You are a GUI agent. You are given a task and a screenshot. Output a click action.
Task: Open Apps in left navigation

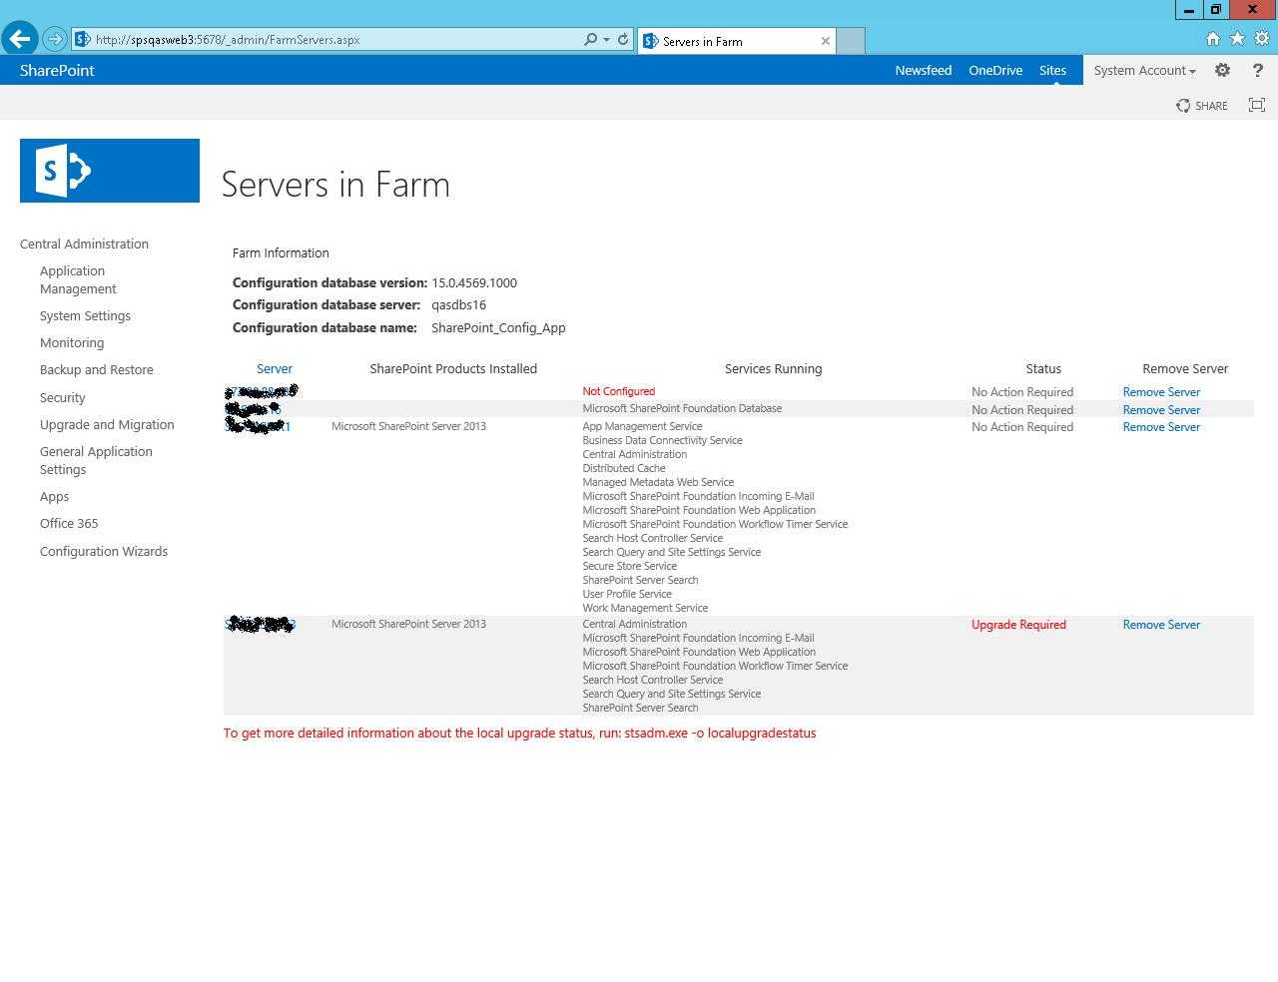(x=54, y=496)
